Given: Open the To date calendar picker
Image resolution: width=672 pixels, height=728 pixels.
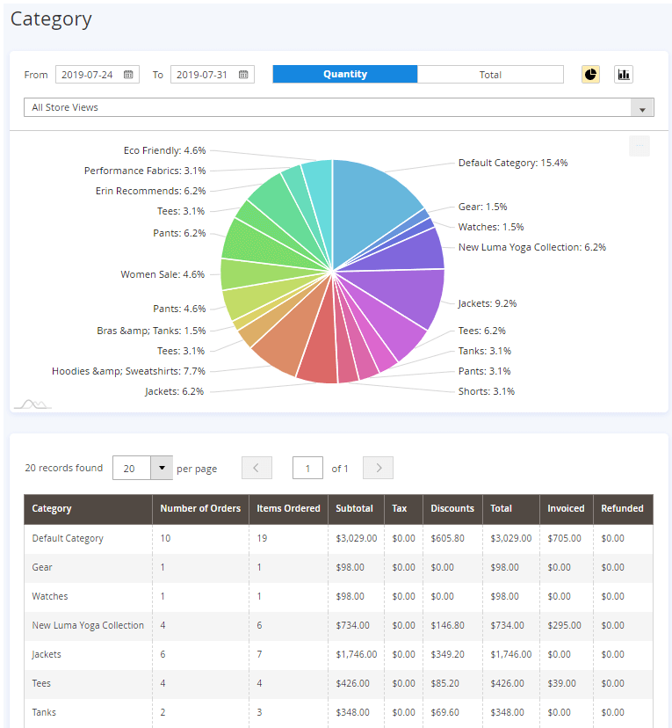Looking at the screenshot, I should point(243,75).
